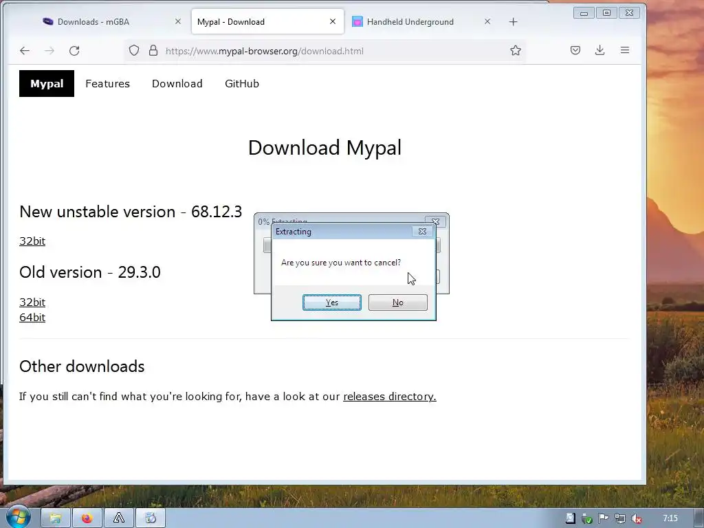Go back to the previous page
Screen dimensions: 704x528
pyautogui.click(x=25, y=51)
